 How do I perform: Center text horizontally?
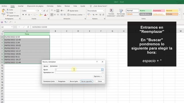pyautogui.click(x=55, y=15)
